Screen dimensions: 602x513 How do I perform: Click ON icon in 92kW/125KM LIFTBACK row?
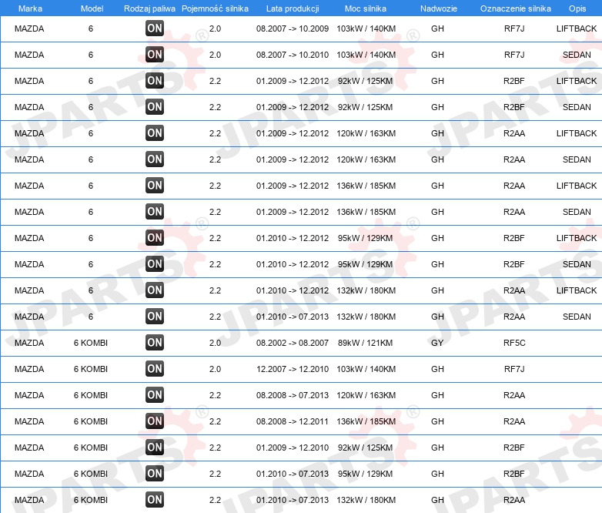[155, 80]
